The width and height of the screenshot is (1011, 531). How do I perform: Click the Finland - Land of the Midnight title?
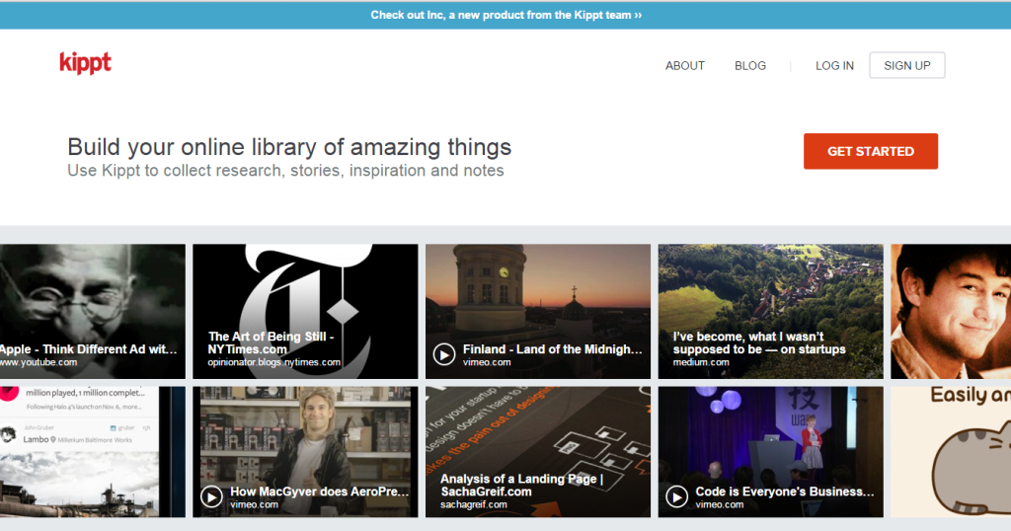coord(553,349)
